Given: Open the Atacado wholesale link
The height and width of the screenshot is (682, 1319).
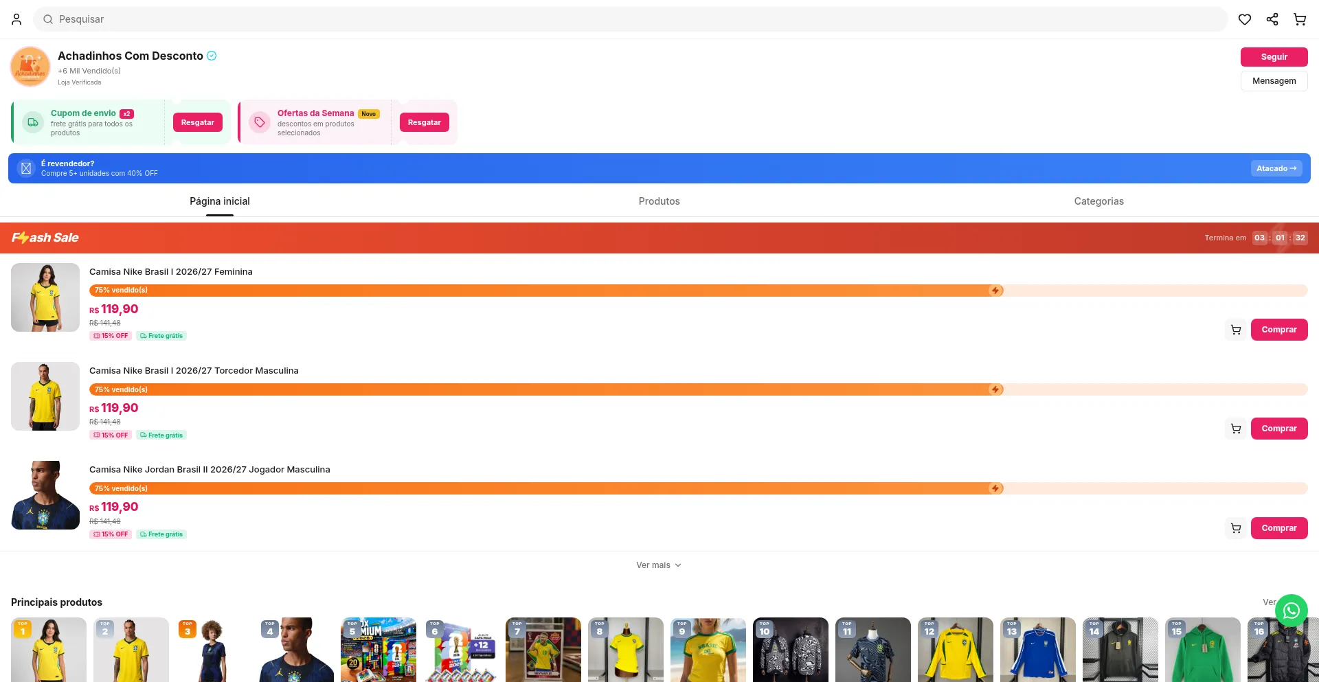Looking at the screenshot, I should tap(1276, 168).
